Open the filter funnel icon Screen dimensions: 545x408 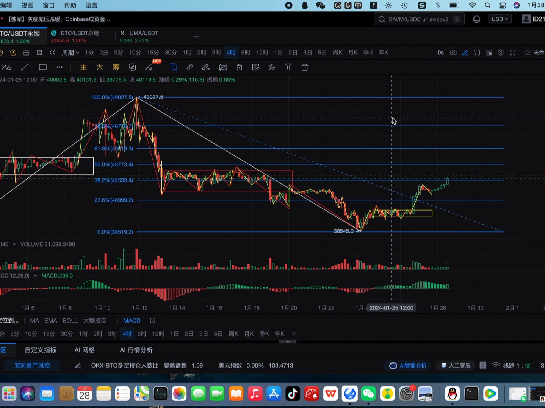[x=288, y=67]
